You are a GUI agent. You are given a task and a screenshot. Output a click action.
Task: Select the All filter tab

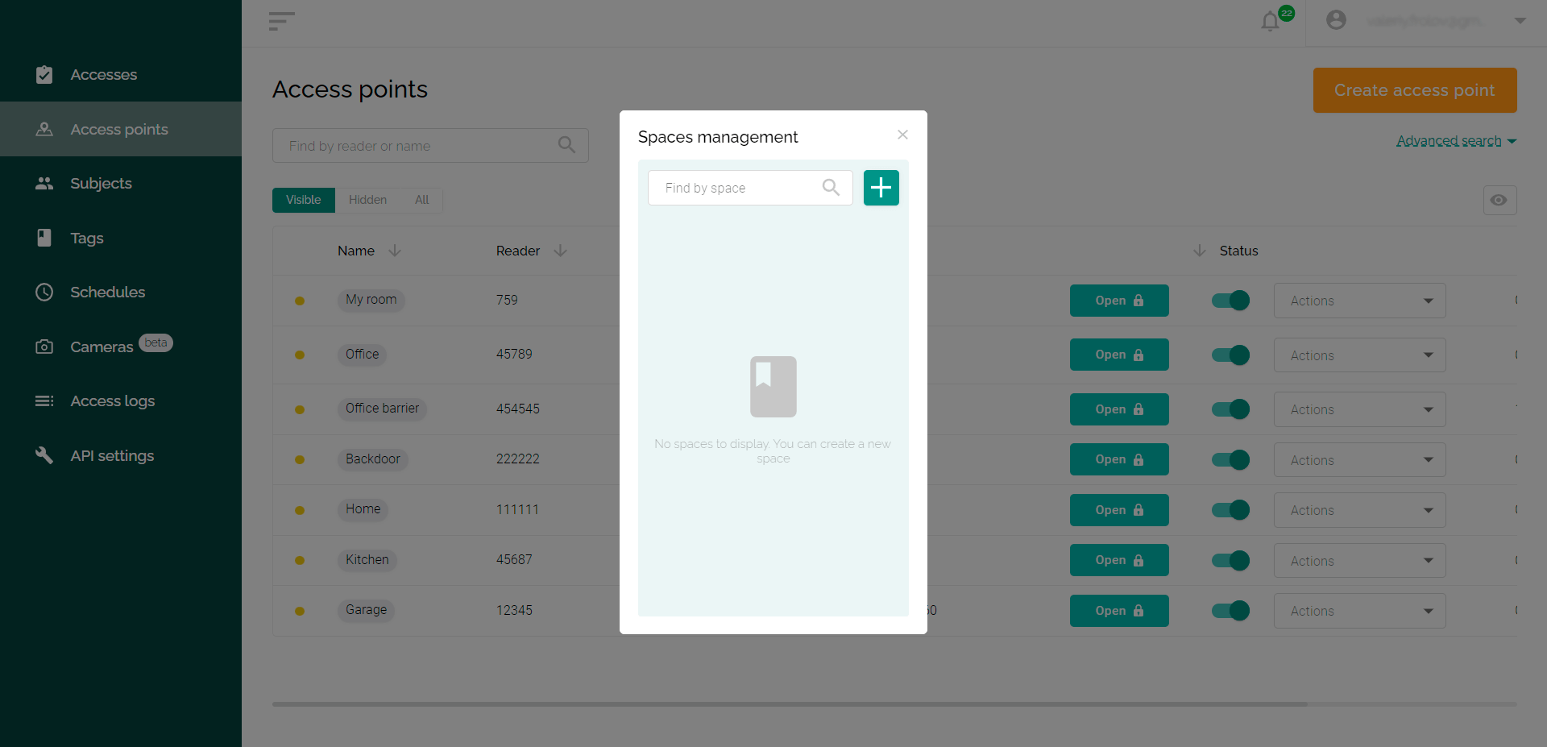421,200
